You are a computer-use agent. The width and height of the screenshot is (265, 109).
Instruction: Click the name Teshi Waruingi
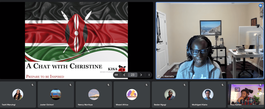click(x=9, y=105)
